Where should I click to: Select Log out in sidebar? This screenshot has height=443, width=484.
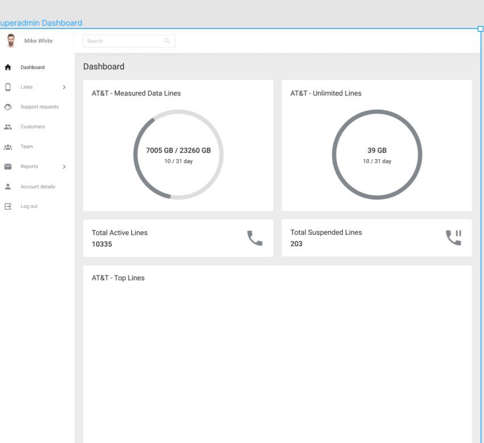(29, 206)
